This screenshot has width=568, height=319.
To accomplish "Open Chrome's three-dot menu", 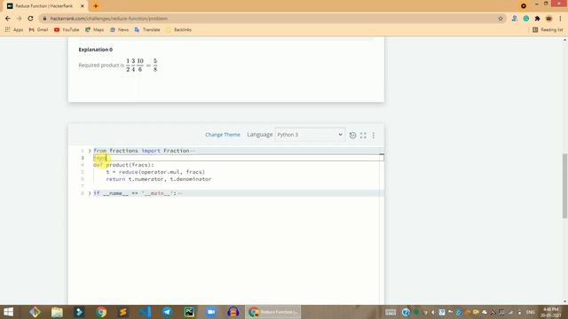I will 560,19.
